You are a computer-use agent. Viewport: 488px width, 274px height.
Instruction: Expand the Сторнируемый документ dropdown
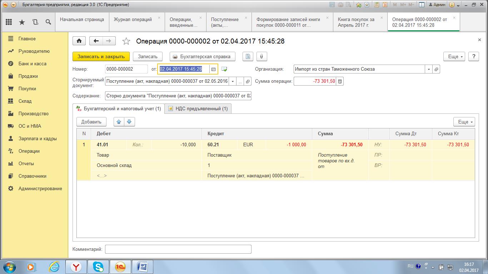point(233,81)
